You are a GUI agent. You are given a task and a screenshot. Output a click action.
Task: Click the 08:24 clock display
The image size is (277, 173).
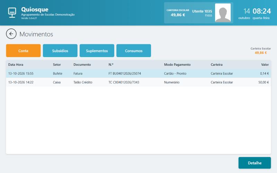[262, 11]
